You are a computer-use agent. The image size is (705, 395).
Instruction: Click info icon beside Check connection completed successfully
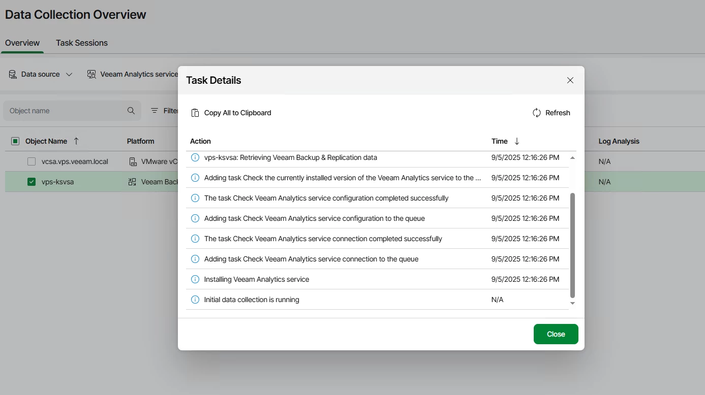click(195, 239)
